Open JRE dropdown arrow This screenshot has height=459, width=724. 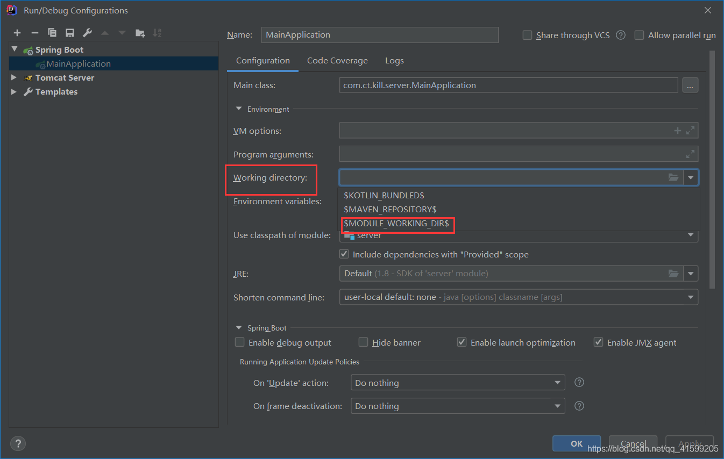pyautogui.click(x=691, y=274)
